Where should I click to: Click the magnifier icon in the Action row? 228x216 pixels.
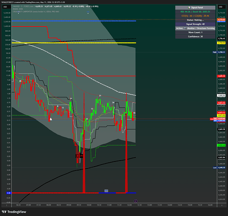(x=185, y=28)
